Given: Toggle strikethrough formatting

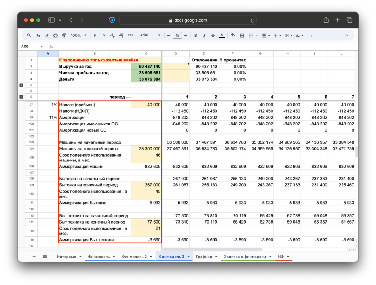Looking at the screenshot, I should [x=213, y=36].
